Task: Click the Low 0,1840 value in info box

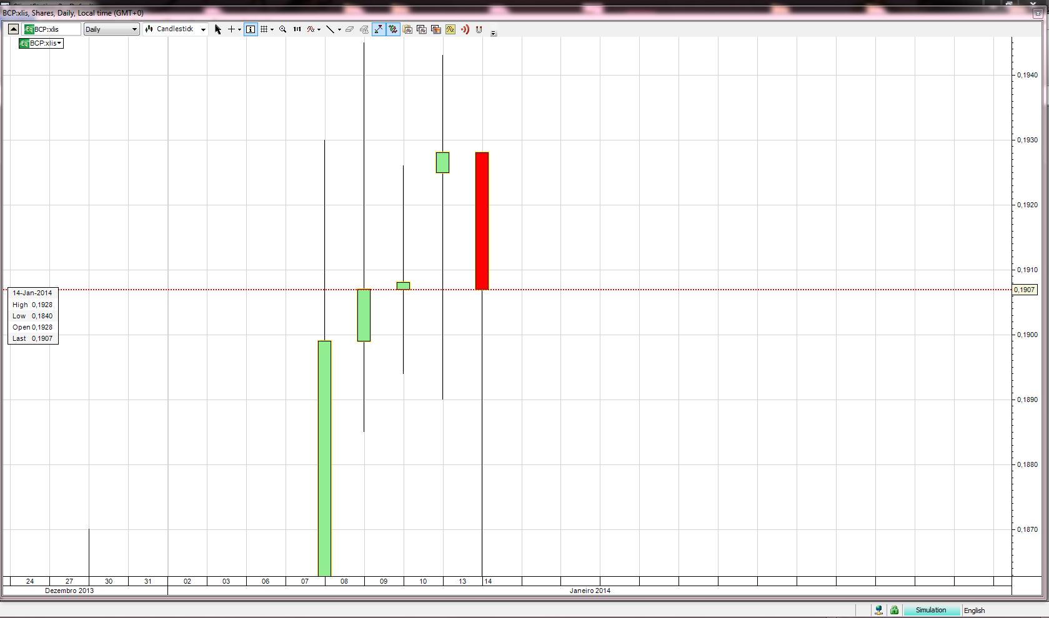Action: pos(32,316)
